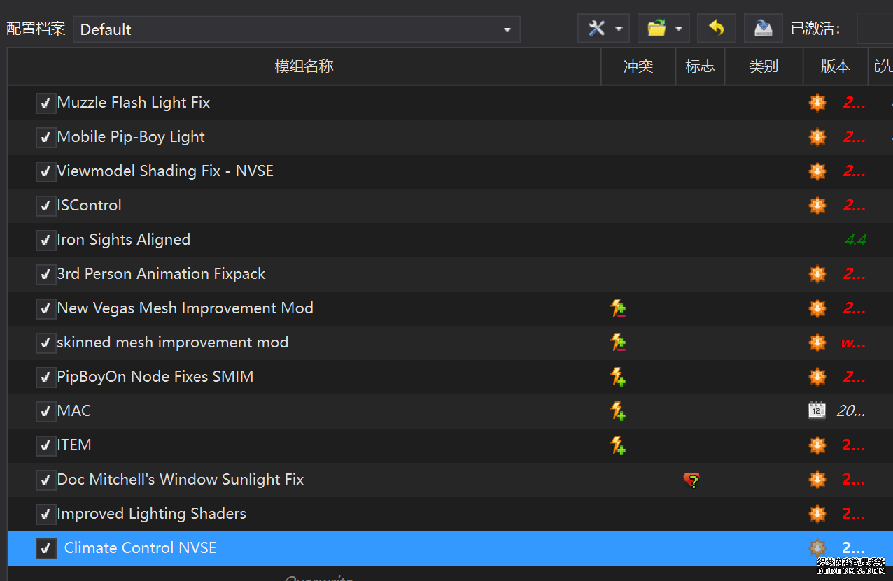This screenshot has width=893, height=581.
Task: Expand the folder icon dropdown arrow
Action: pyautogui.click(x=679, y=29)
